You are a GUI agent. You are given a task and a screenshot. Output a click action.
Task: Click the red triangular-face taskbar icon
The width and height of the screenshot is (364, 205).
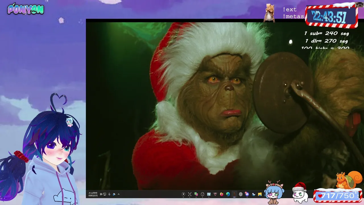pos(215,194)
